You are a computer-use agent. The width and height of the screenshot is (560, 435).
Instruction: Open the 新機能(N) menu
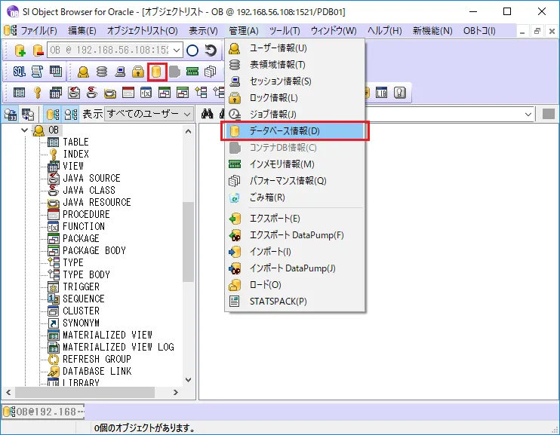(432, 31)
